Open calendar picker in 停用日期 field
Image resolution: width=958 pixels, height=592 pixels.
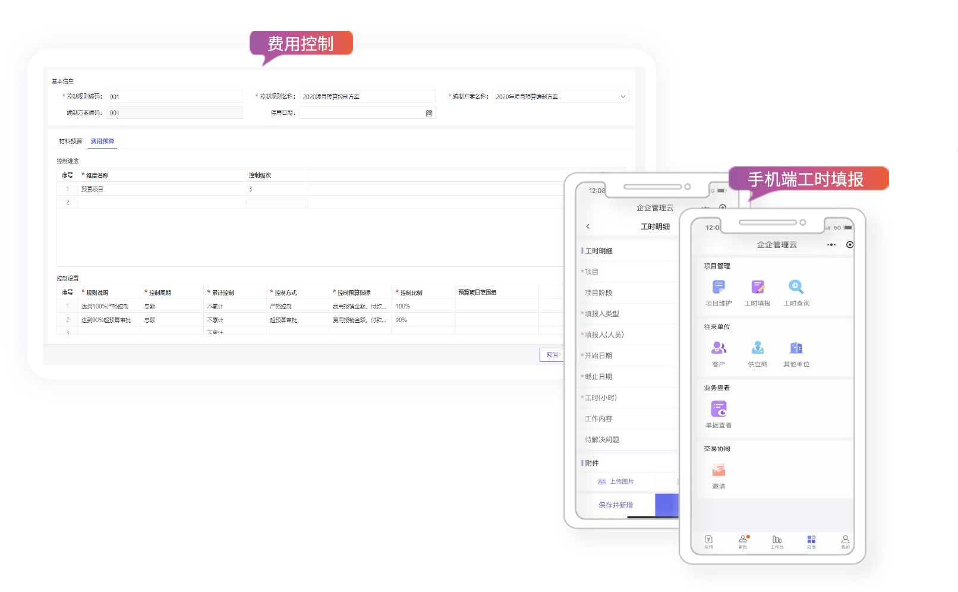[x=429, y=113]
